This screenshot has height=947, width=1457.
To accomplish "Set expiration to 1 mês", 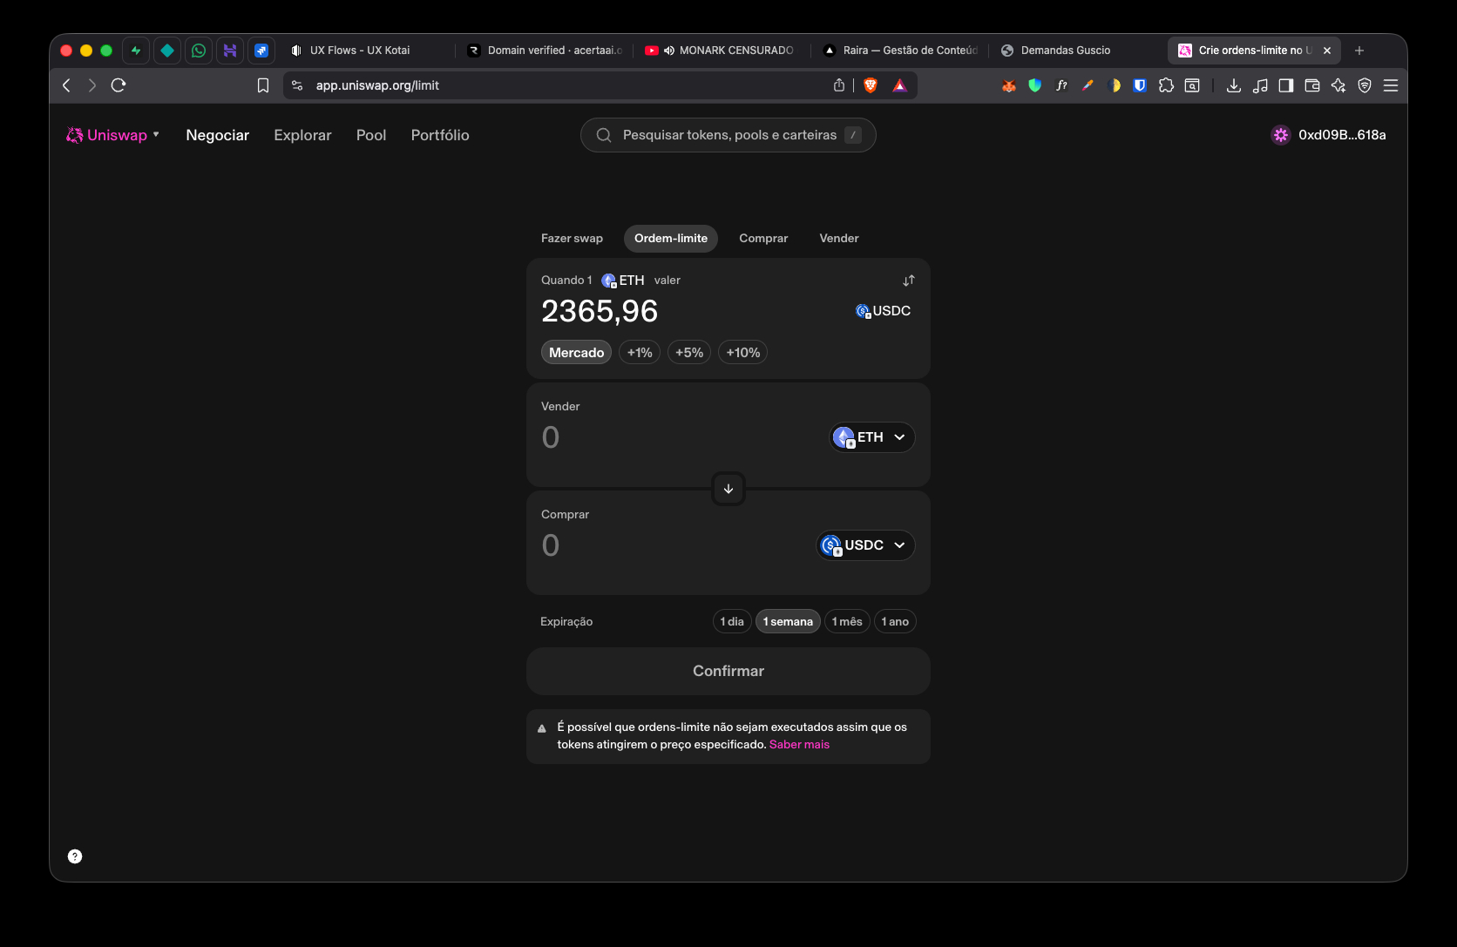I will point(847,621).
